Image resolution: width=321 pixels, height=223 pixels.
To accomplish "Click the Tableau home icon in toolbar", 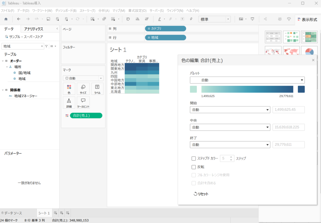I will (6, 19).
